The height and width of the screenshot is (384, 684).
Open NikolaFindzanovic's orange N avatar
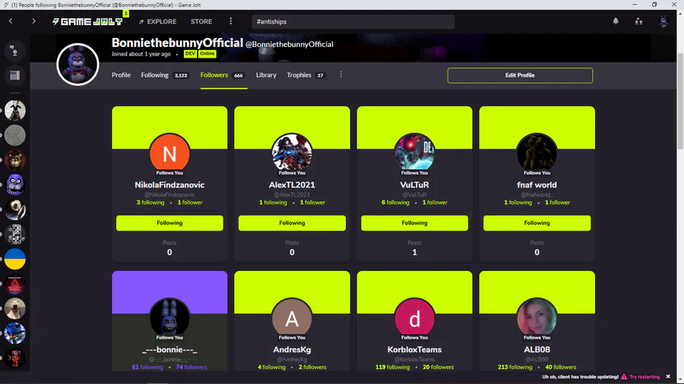(169, 153)
